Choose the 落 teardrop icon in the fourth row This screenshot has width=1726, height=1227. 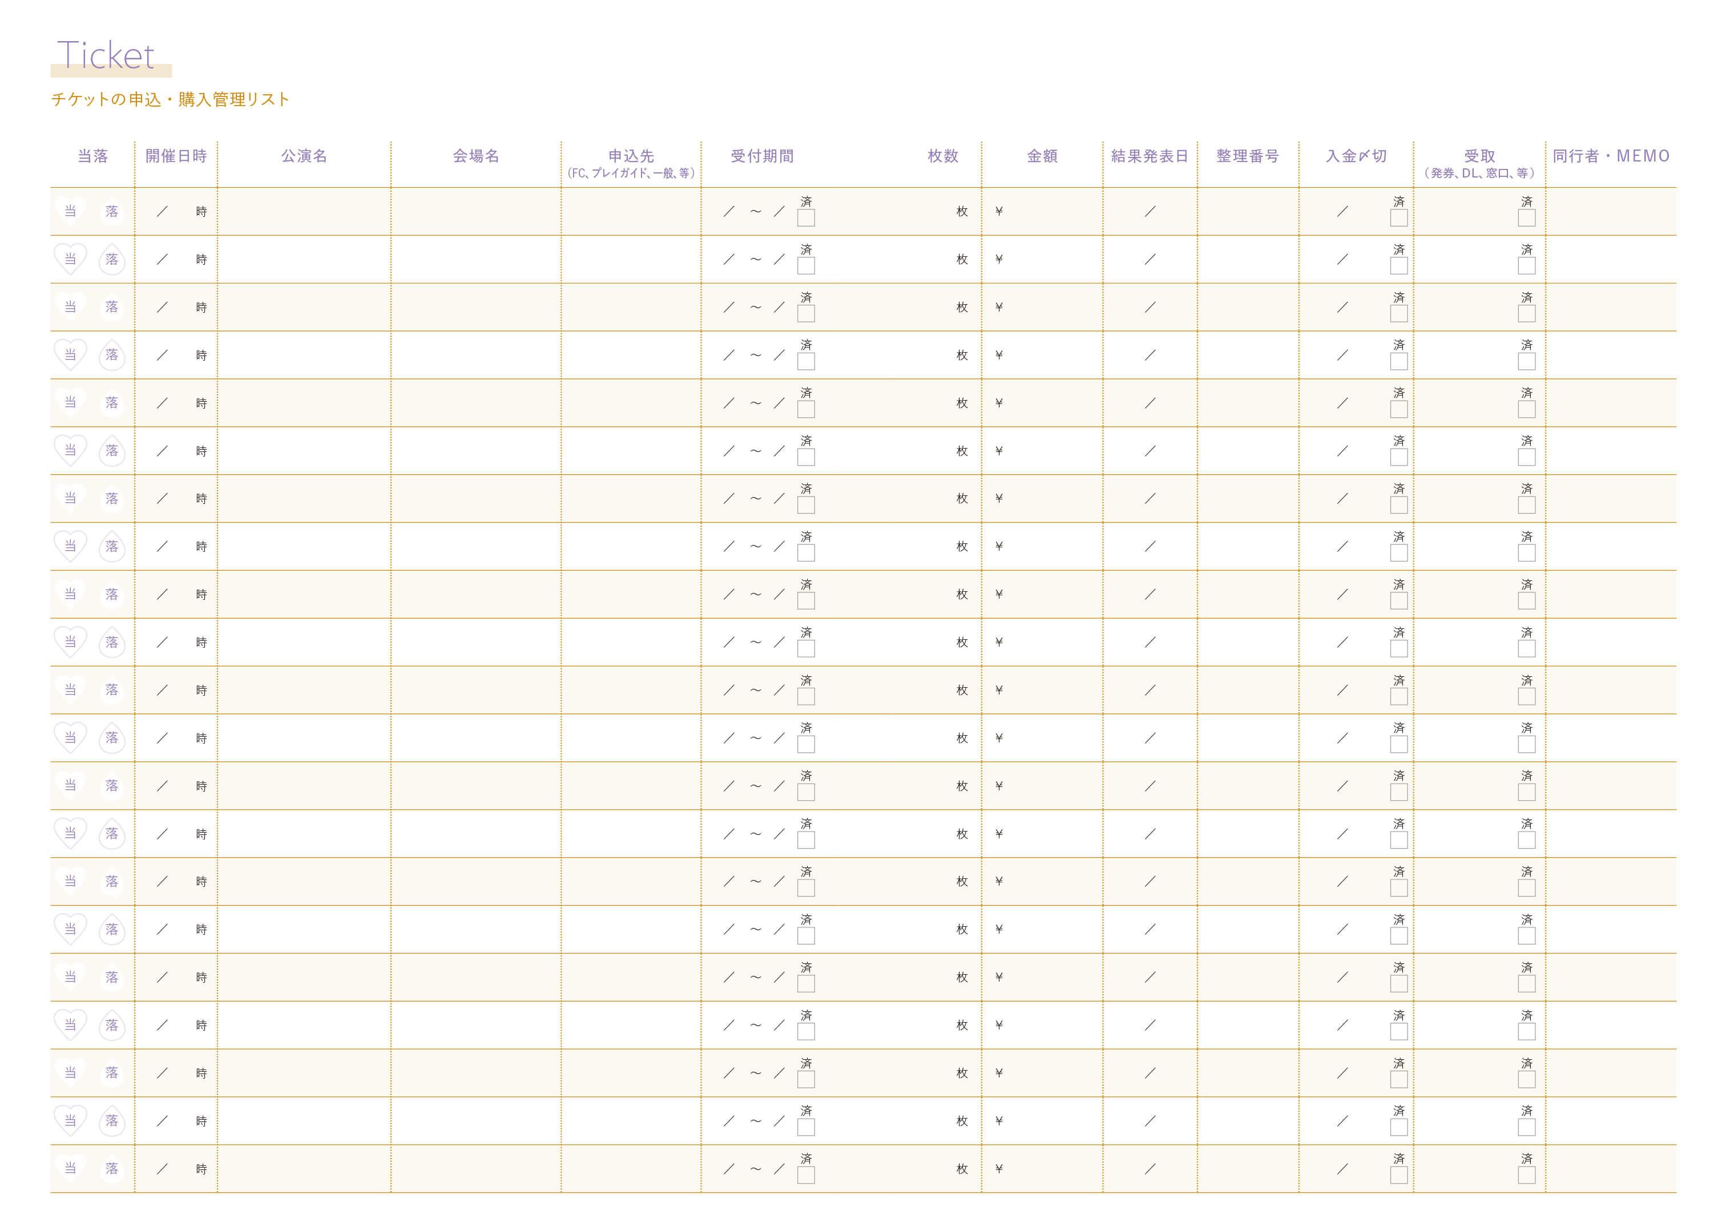tap(112, 355)
